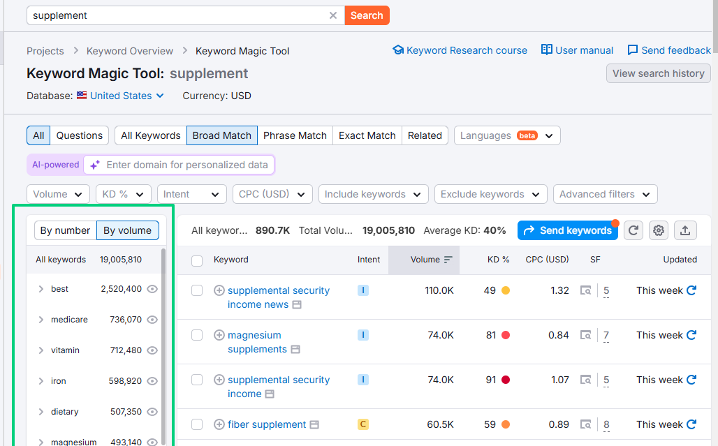Viewport: 718px width, 446px height.
Task: Toggle visibility of the 'medicare' group
Action: pyautogui.click(x=152, y=320)
